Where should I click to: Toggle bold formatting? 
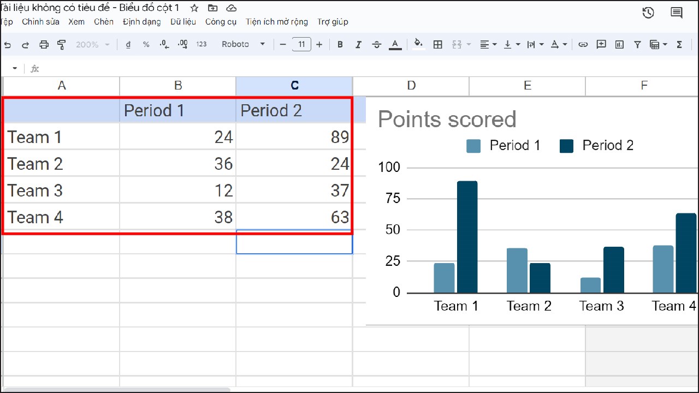coord(340,45)
